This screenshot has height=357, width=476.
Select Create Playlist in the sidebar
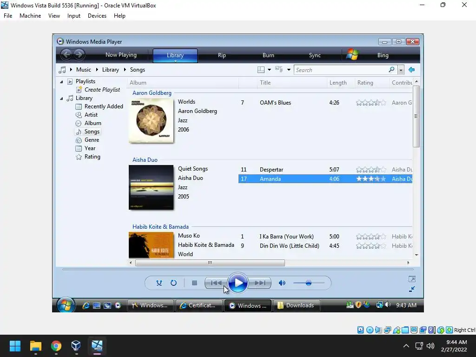click(x=102, y=90)
